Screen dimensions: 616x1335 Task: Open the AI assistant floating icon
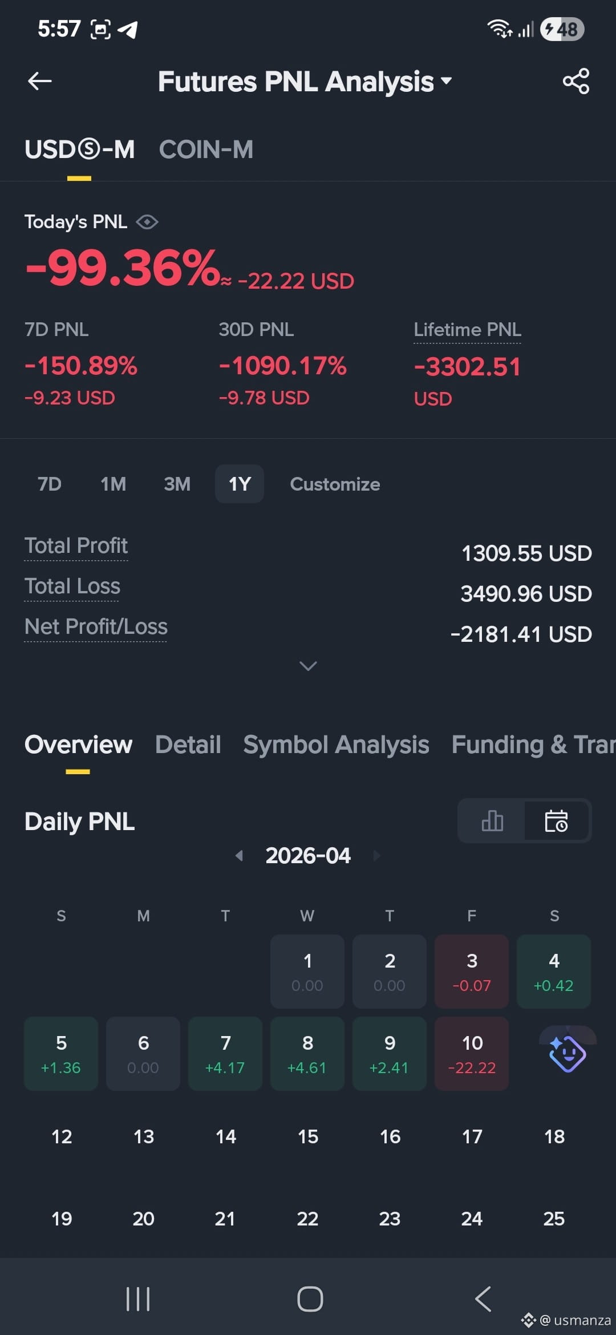pos(567,1053)
